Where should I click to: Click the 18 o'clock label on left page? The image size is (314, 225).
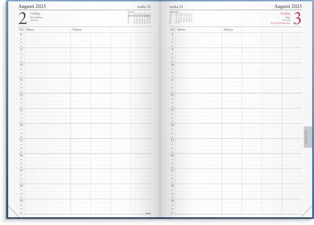[x=21, y=186]
